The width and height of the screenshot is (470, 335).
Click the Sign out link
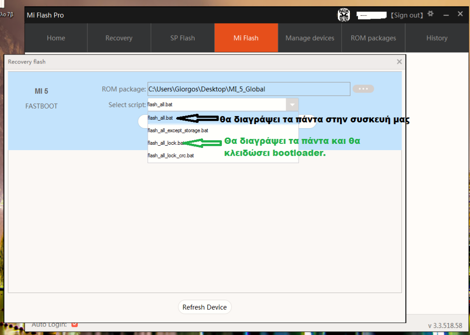point(406,15)
